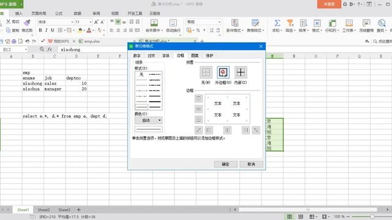The height and width of the screenshot is (220, 392).
Task: Click the border preview box with 文本
Action: tap(227, 109)
